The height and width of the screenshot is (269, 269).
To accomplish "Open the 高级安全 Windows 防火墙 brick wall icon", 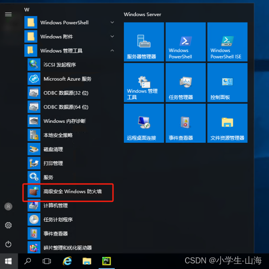I will tap(34, 191).
